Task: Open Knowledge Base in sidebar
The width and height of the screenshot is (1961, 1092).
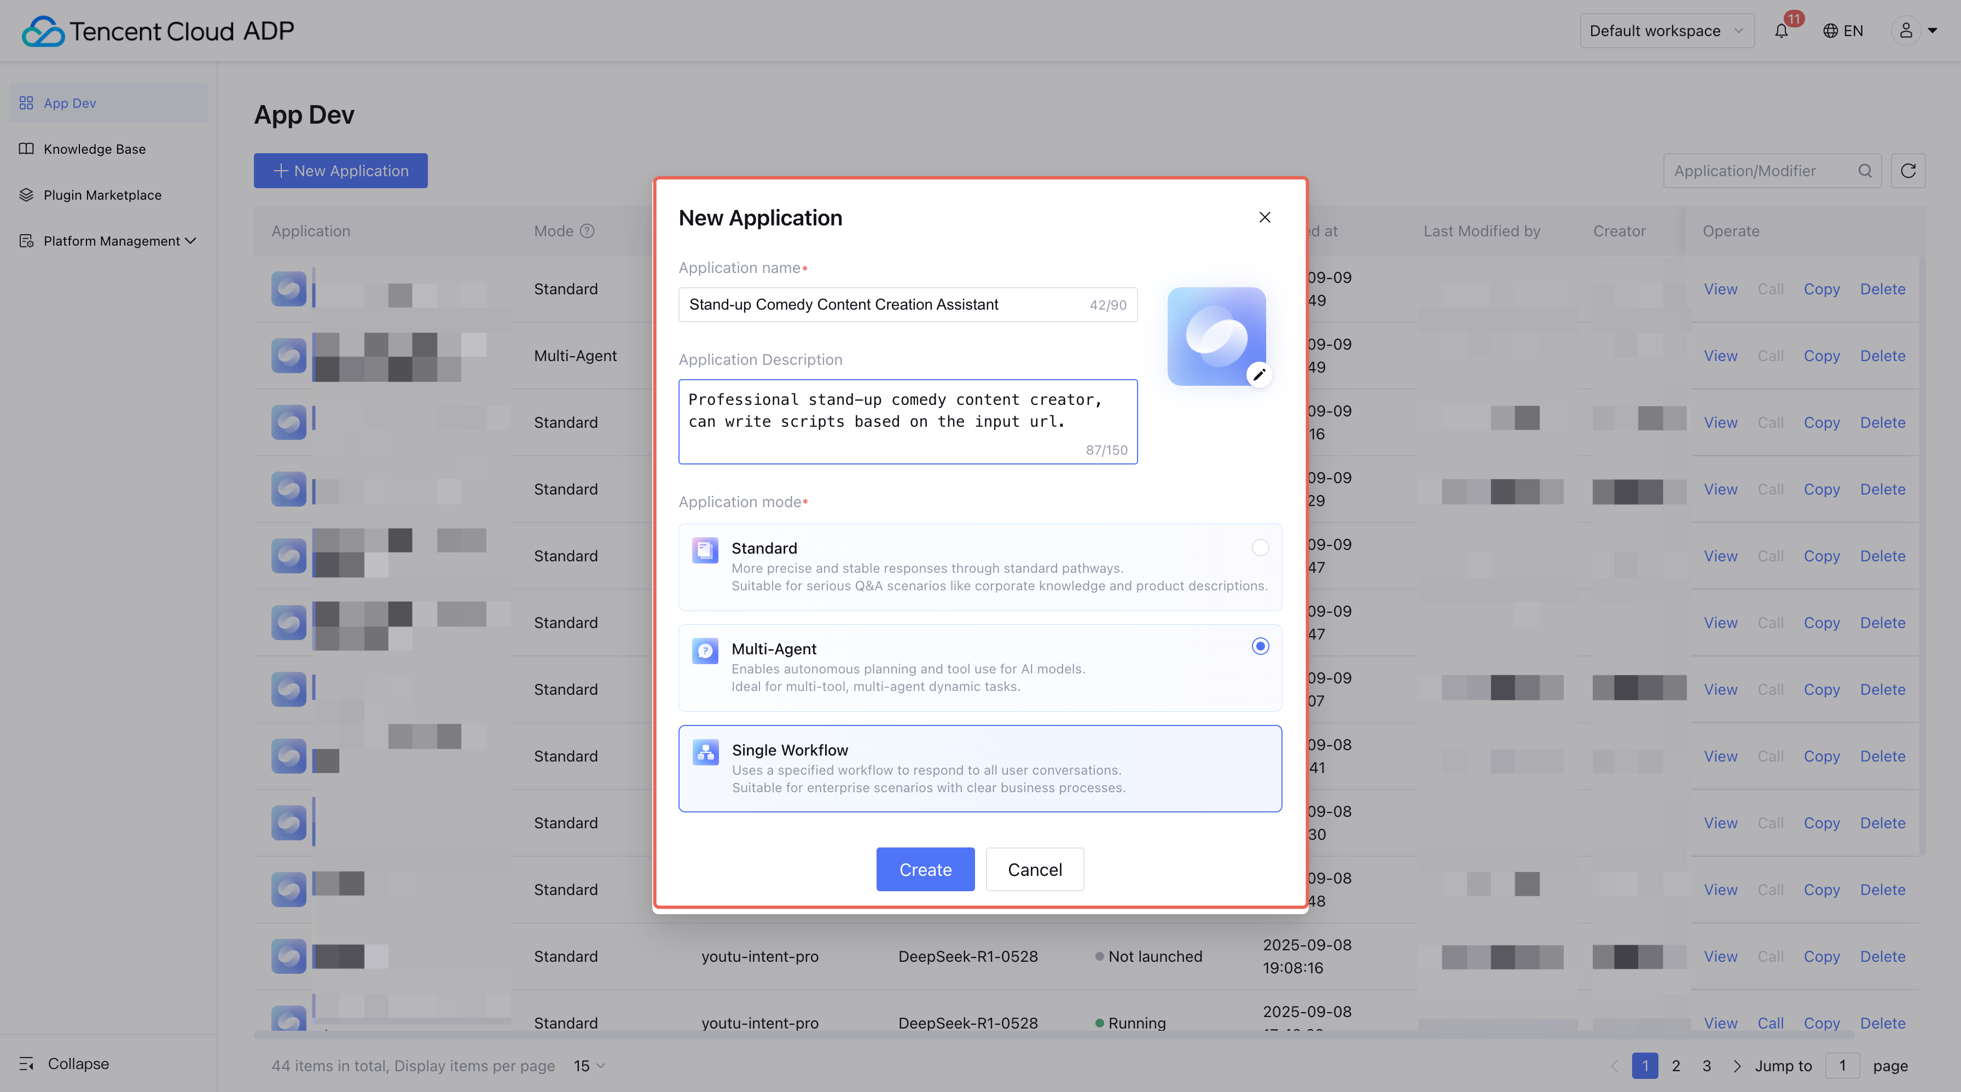Action: tap(95, 149)
